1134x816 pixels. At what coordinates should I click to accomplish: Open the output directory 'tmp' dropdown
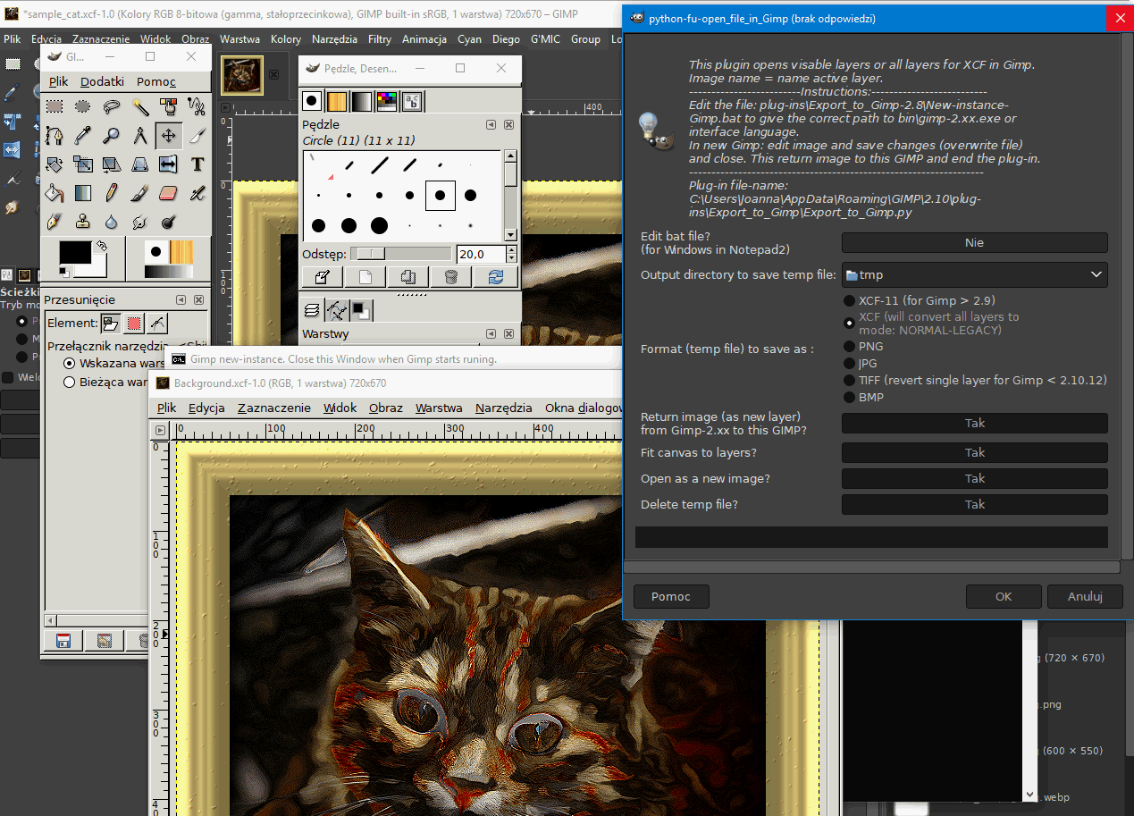point(974,275)
